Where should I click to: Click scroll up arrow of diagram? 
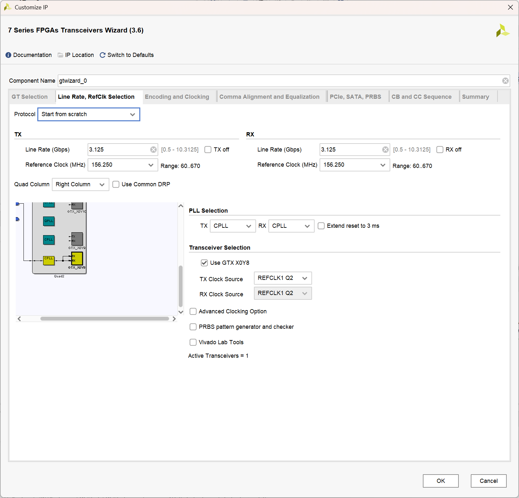pyautogui.click(x=181, y=206)
